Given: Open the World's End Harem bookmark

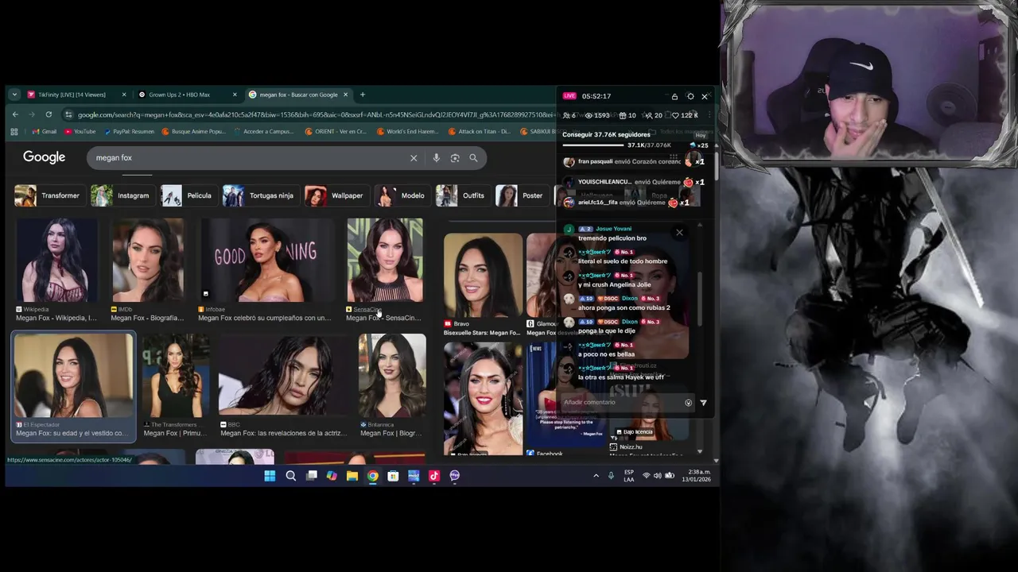Looking at the screenshot, I should 408,131.
